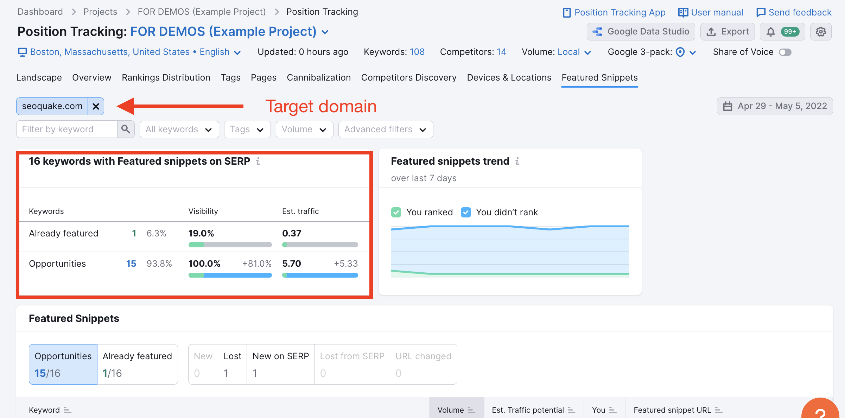Switch to the Rankings Distribution tab
The image size is (845, 418).
pyautogui.click(x=166, y=77)
